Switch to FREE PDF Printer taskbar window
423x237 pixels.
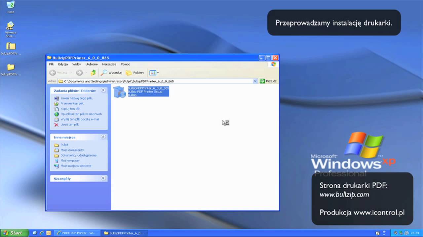(x=76, y=233)
